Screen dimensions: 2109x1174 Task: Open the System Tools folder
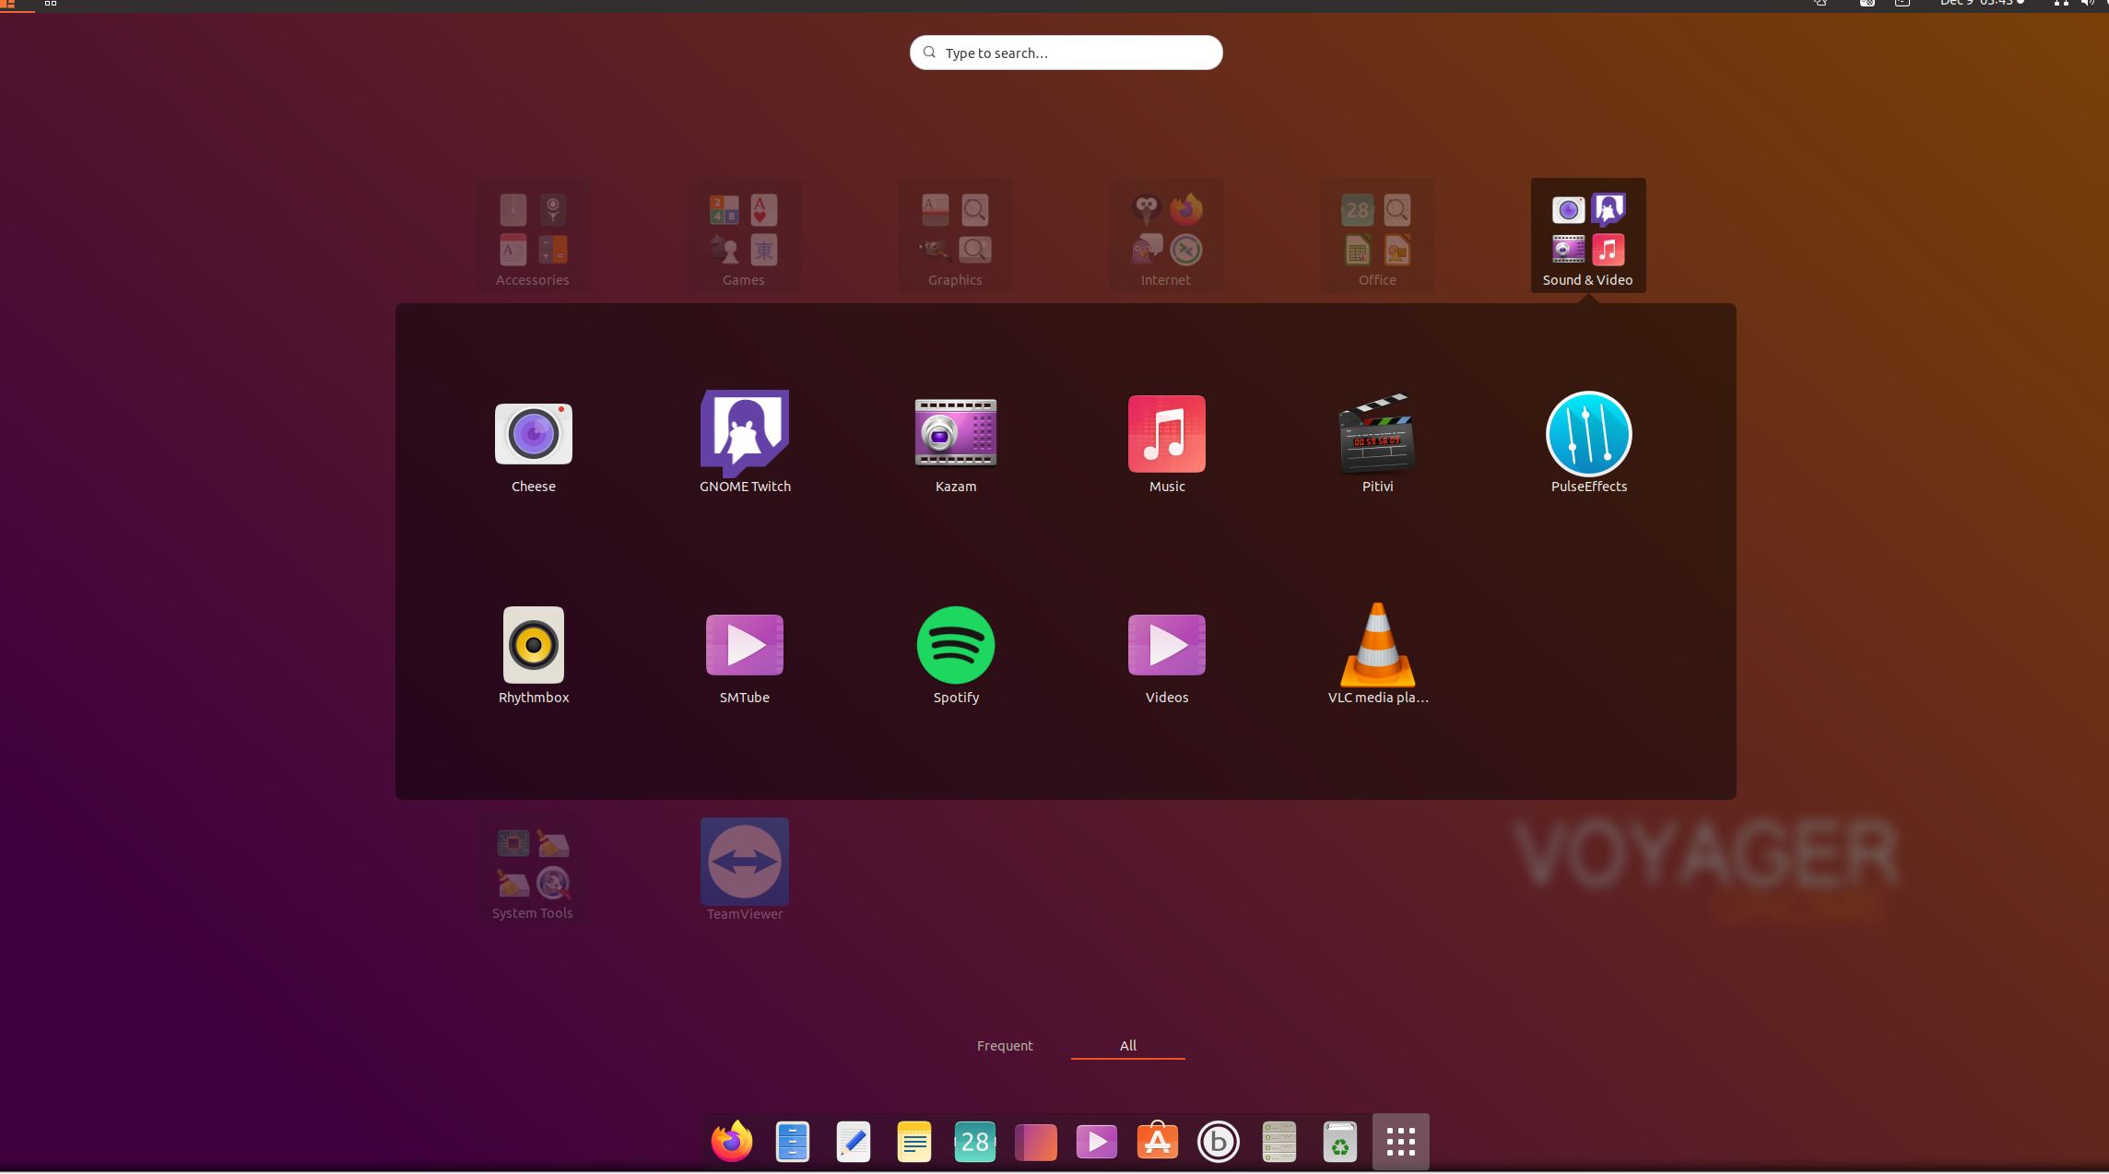click(x=533, y=869)
